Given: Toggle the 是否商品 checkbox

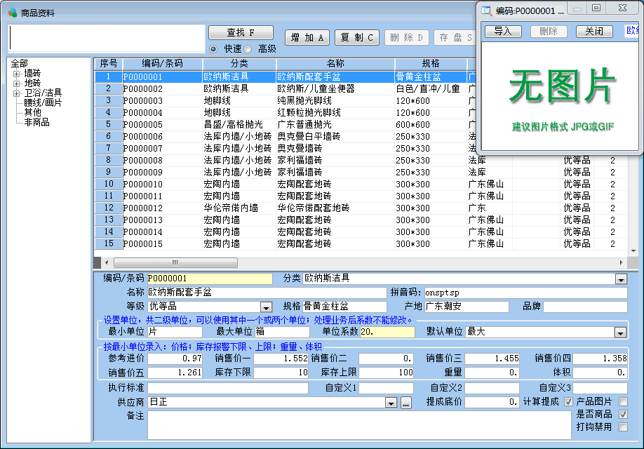Looking at the screenshot, I should point(623,414).
